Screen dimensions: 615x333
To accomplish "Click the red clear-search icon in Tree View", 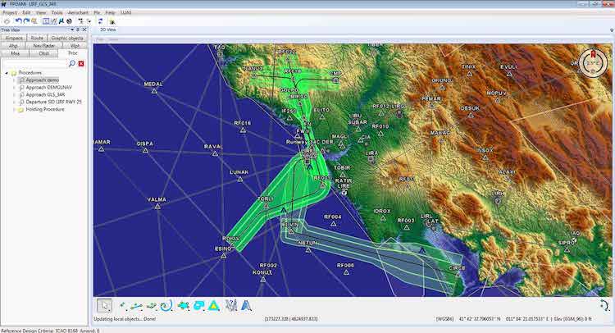I will click(81, 63).
